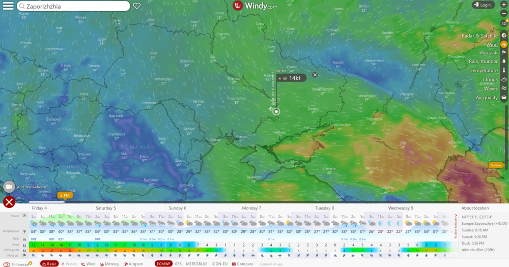Switch to 3D globe view
509x267 pixels.
pos(504,23)
